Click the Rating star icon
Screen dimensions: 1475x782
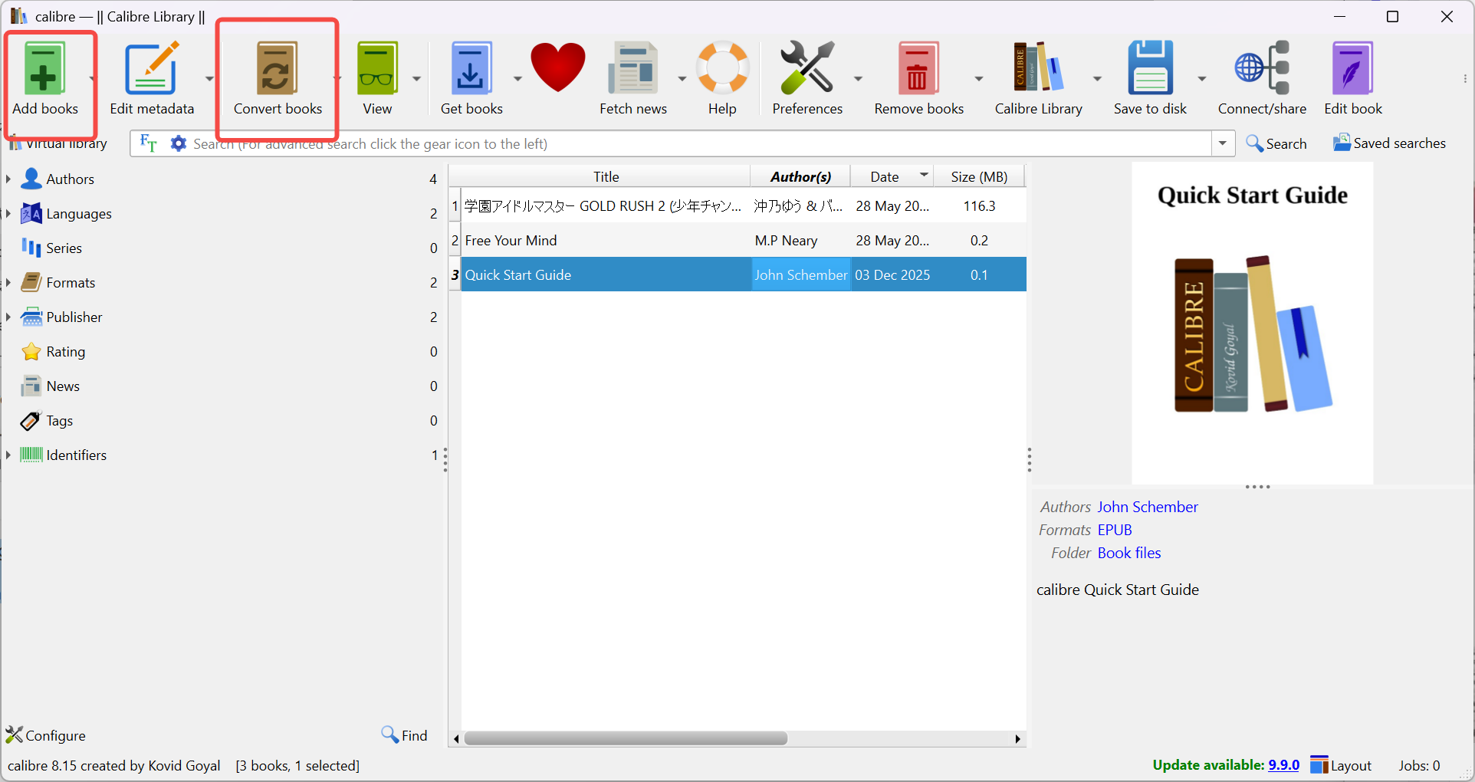point(31,351)
